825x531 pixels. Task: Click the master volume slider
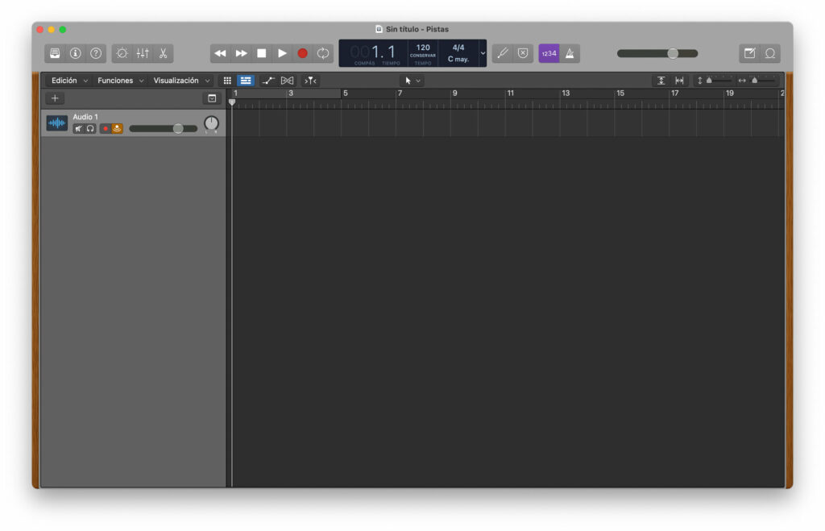[x=657, y=53]
